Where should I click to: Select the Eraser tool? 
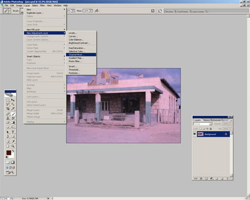pos(8,123)
